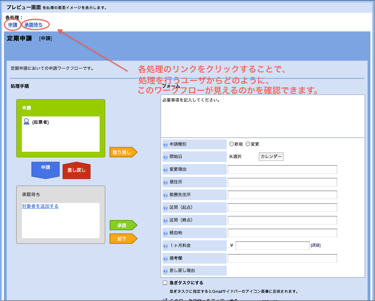The width and height of the screenshot is (375, 301).
Task: Click the help icon beside 変更理由
Action: (x=165, y=169)
